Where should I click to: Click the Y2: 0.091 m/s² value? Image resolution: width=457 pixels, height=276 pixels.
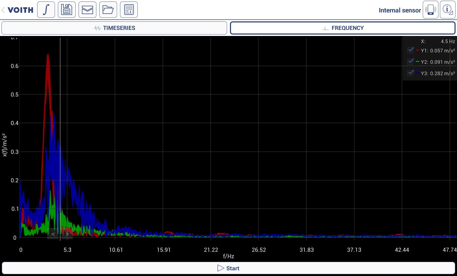pyautogui.click(x=438, y=62)
